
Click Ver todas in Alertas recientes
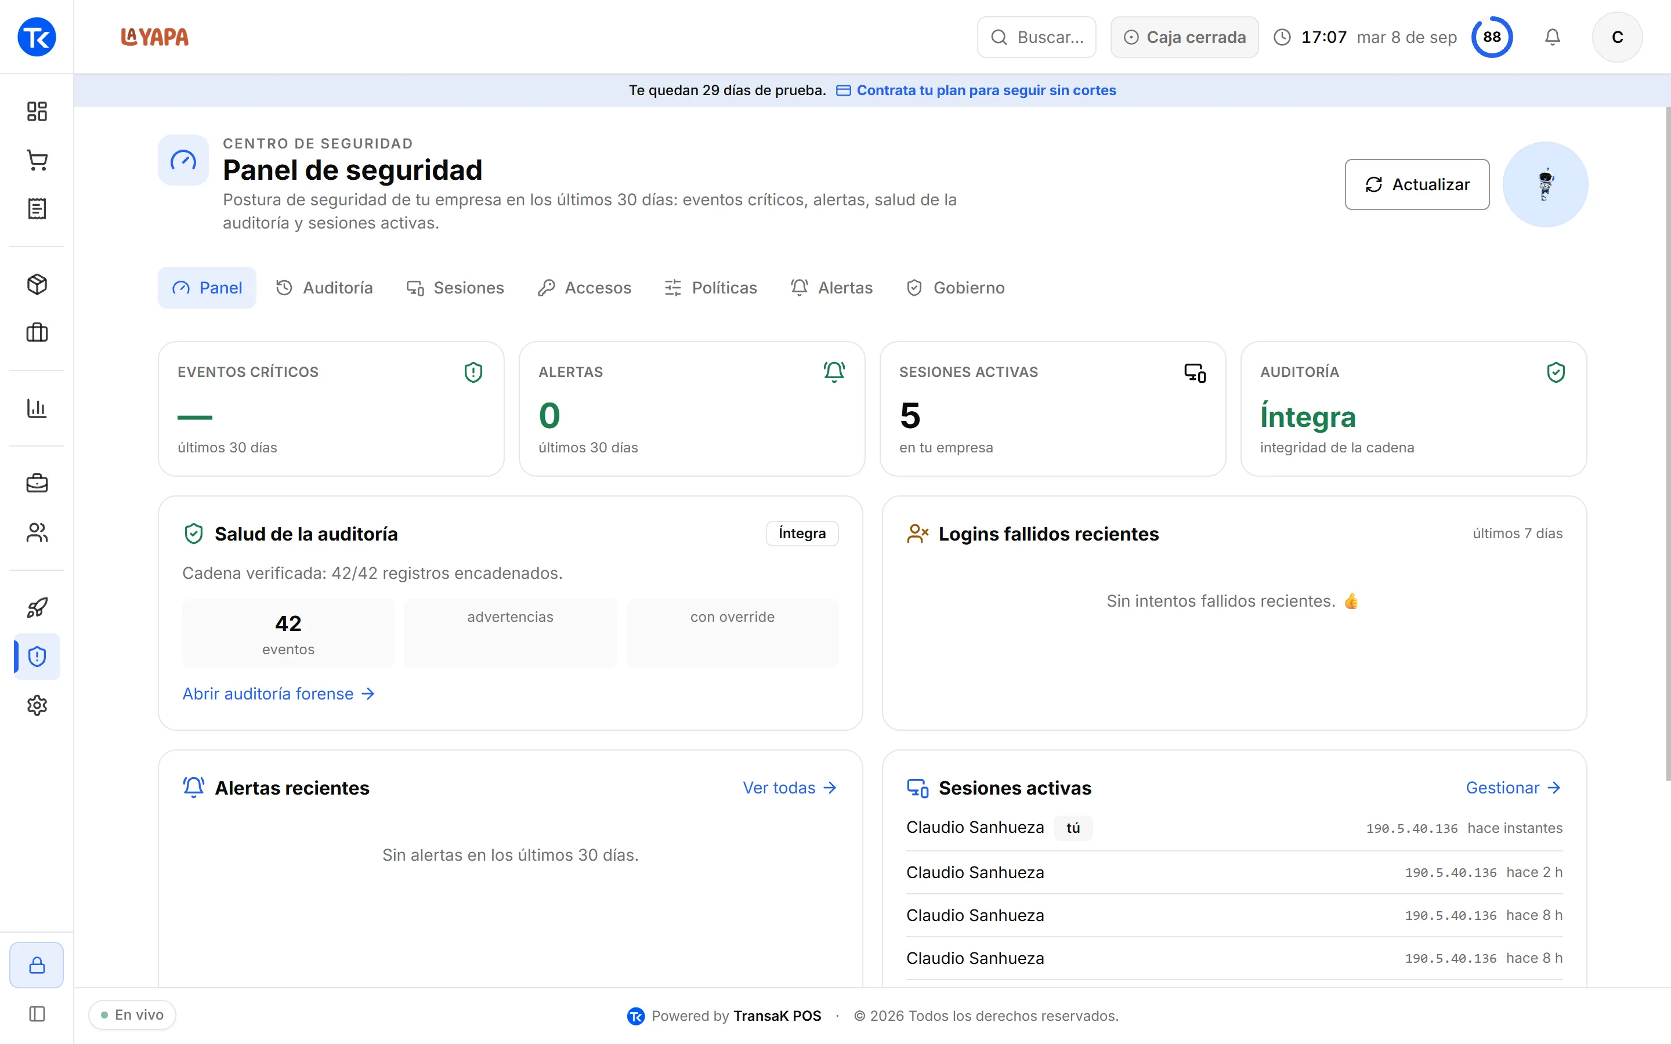click(790, 788)
